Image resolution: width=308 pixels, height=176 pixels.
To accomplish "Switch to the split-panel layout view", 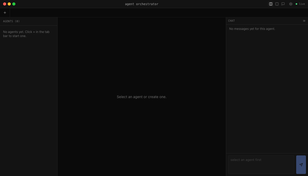I will point(271,4).
